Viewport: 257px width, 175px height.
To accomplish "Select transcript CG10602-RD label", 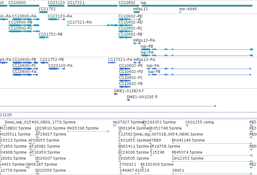I will (x=131, y=22).
